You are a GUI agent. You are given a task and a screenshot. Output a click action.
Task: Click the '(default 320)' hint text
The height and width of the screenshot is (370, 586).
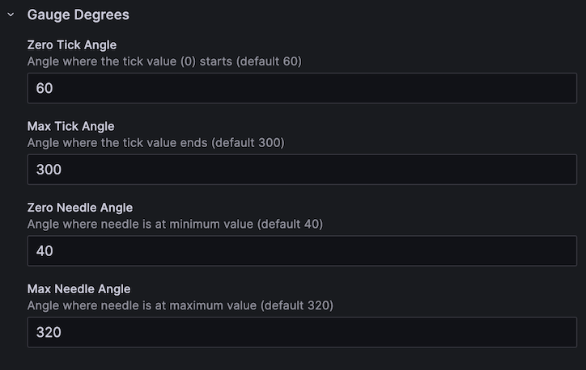[295, 305]
